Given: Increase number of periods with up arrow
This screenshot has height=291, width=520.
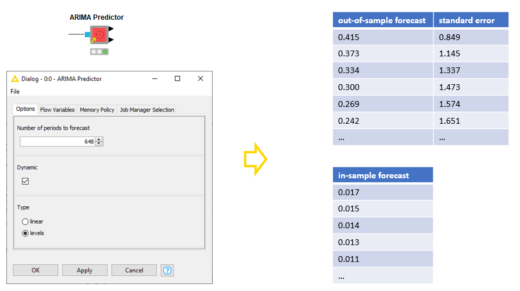Looking at the screenshot, I should click(99, 139).
